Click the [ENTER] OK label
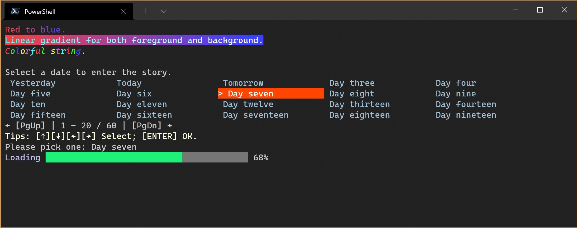577x228 pixels. pos(160,136)
